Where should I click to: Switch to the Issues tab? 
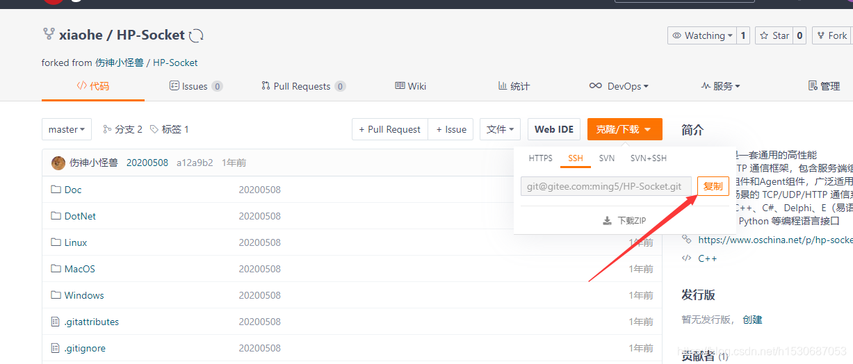196,86
